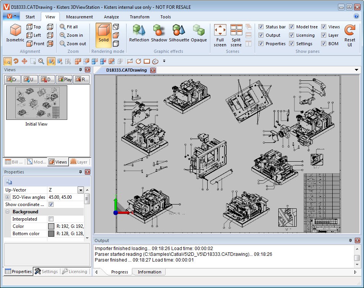
Task: Open the help icon in the ribbon
Action: point(356,16)
